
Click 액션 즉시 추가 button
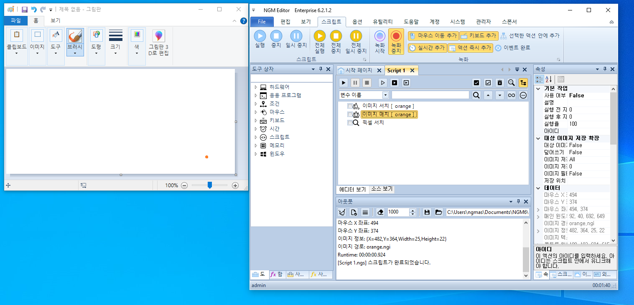(x=470, y=48)
